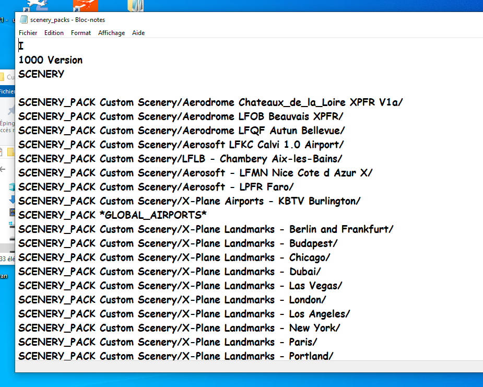483x387 pixels.
Task: Click the film strip icon in Explorer sidebar
Action: tap(13, 212)
